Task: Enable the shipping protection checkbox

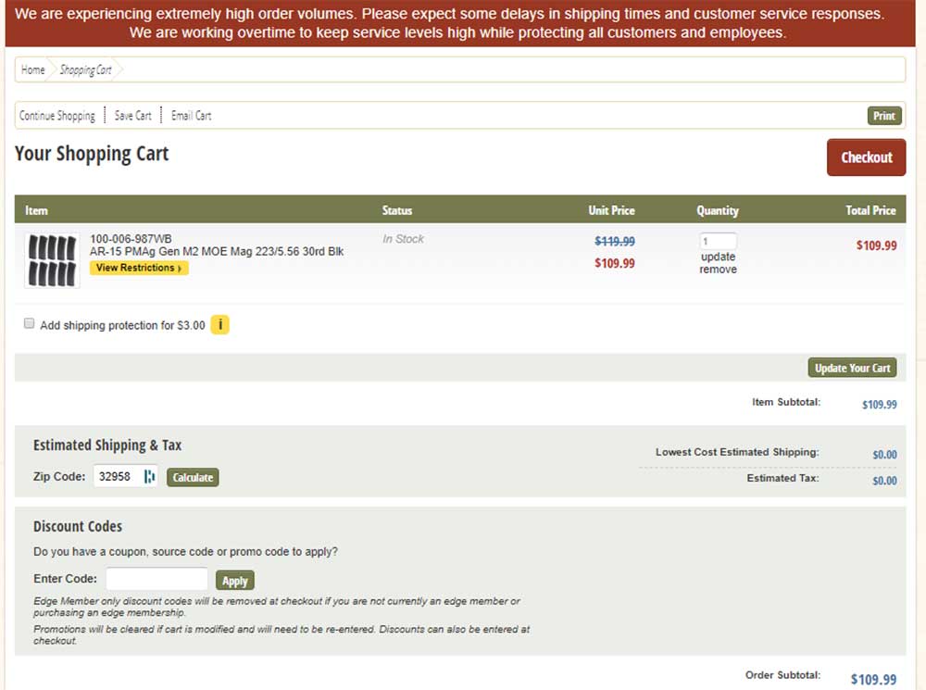Action: coord(30,324)
